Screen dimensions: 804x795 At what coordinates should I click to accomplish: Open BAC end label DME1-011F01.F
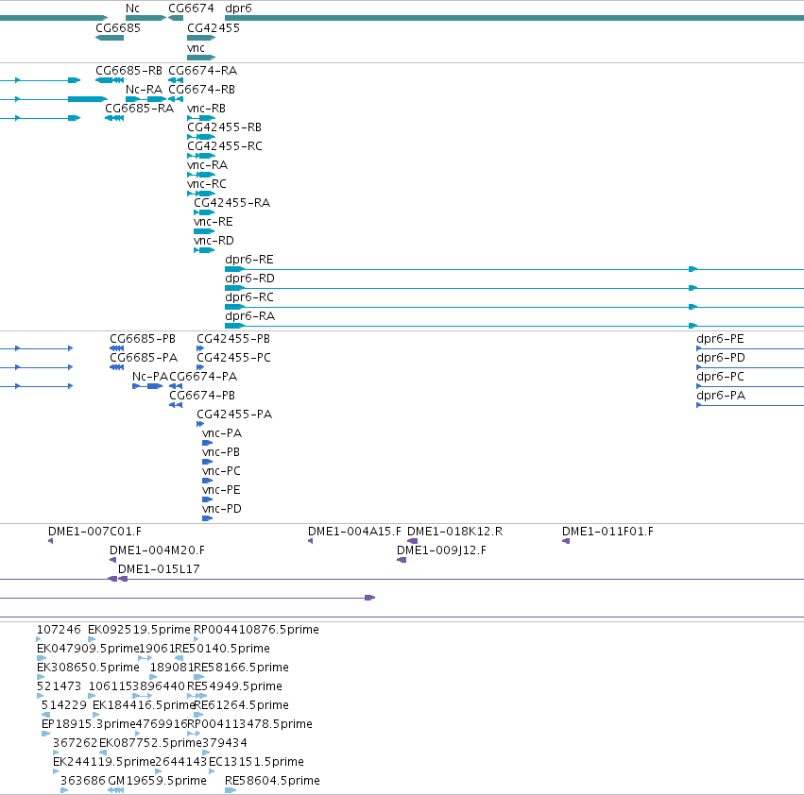pyautogui.click(x=607, y=532)
